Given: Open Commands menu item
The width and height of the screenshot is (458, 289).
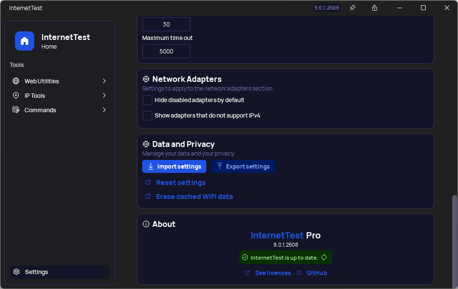Looking at the screenshot, I should (x=60, y=110).
